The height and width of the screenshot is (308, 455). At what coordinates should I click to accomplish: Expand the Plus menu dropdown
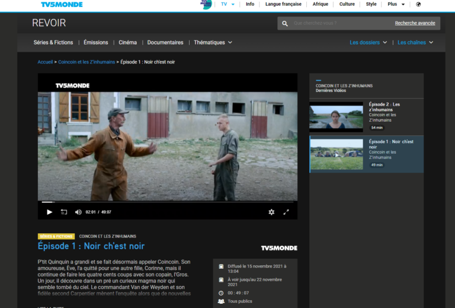tap(403, 4)
